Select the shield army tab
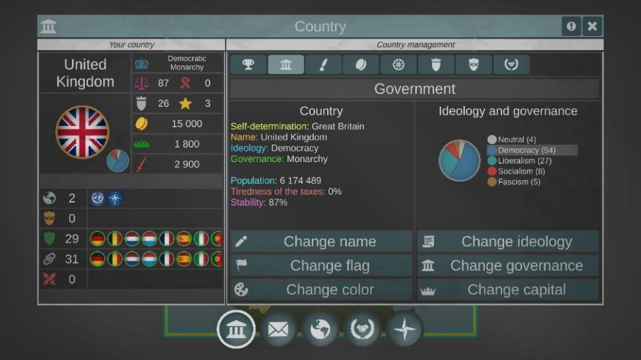The width and height of the screenshot is (641, 360). 436,65
